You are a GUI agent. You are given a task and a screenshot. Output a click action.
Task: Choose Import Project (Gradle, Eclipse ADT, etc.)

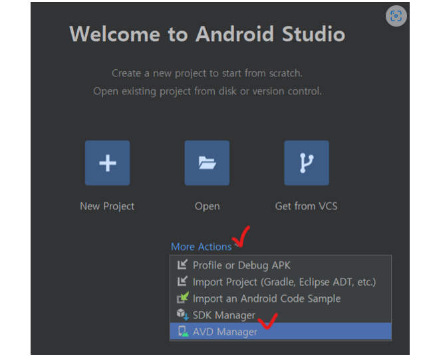pyautogui.click(x=281, y=282)
